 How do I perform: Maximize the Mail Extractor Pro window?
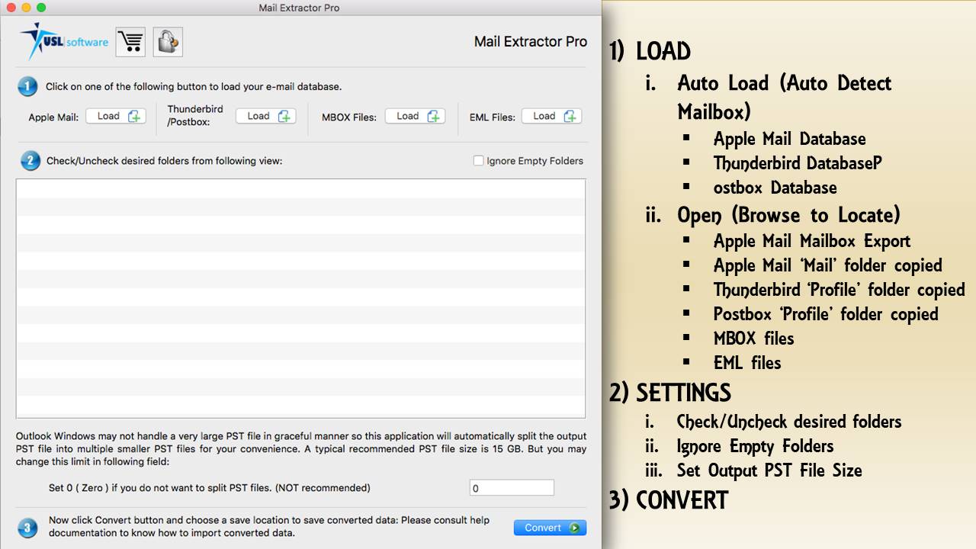[41, 8]
